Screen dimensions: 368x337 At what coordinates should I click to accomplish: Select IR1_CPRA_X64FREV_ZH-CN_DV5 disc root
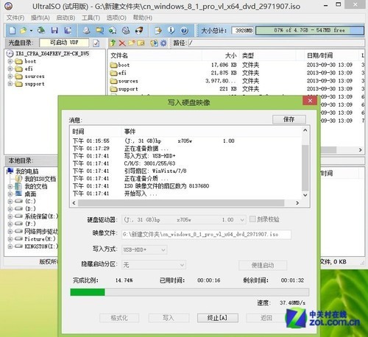point(52,54)
